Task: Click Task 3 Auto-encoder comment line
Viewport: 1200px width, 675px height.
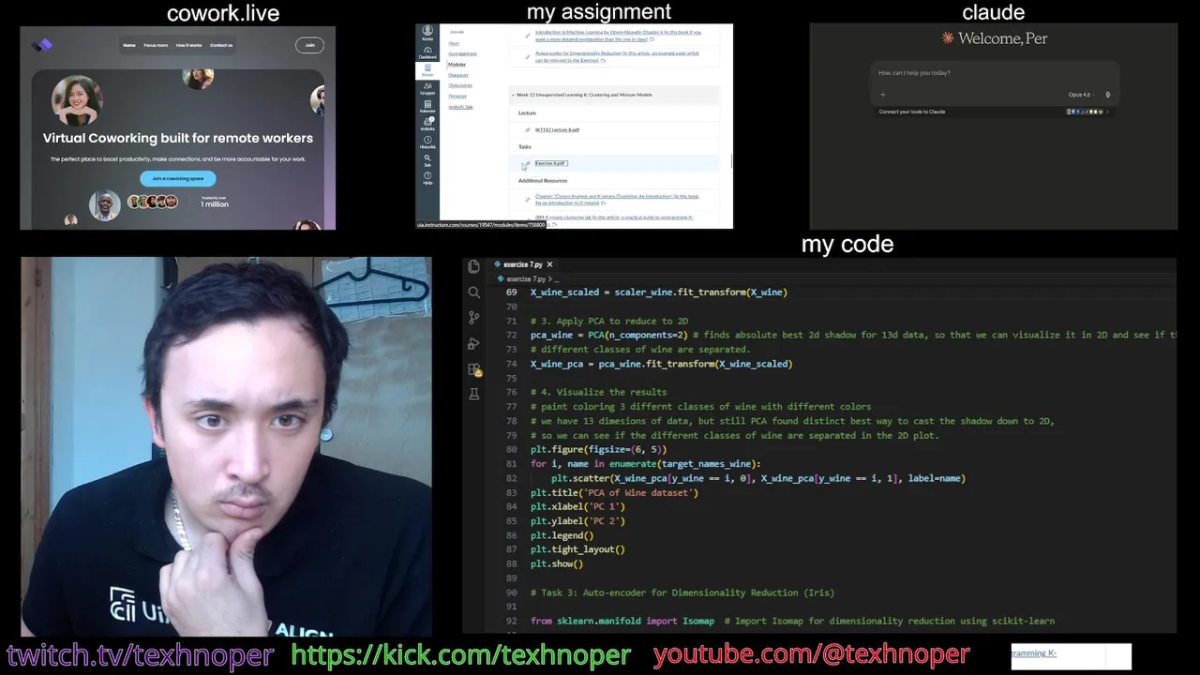Action: click(682, 592)
